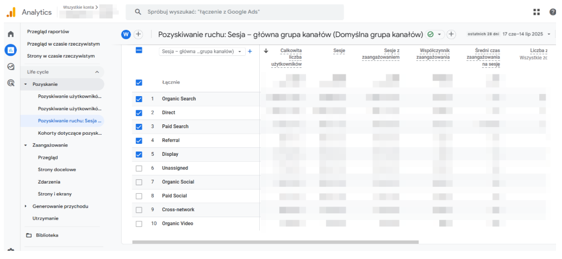Click the horizontal table scrollbar

(x=275, y=242)
